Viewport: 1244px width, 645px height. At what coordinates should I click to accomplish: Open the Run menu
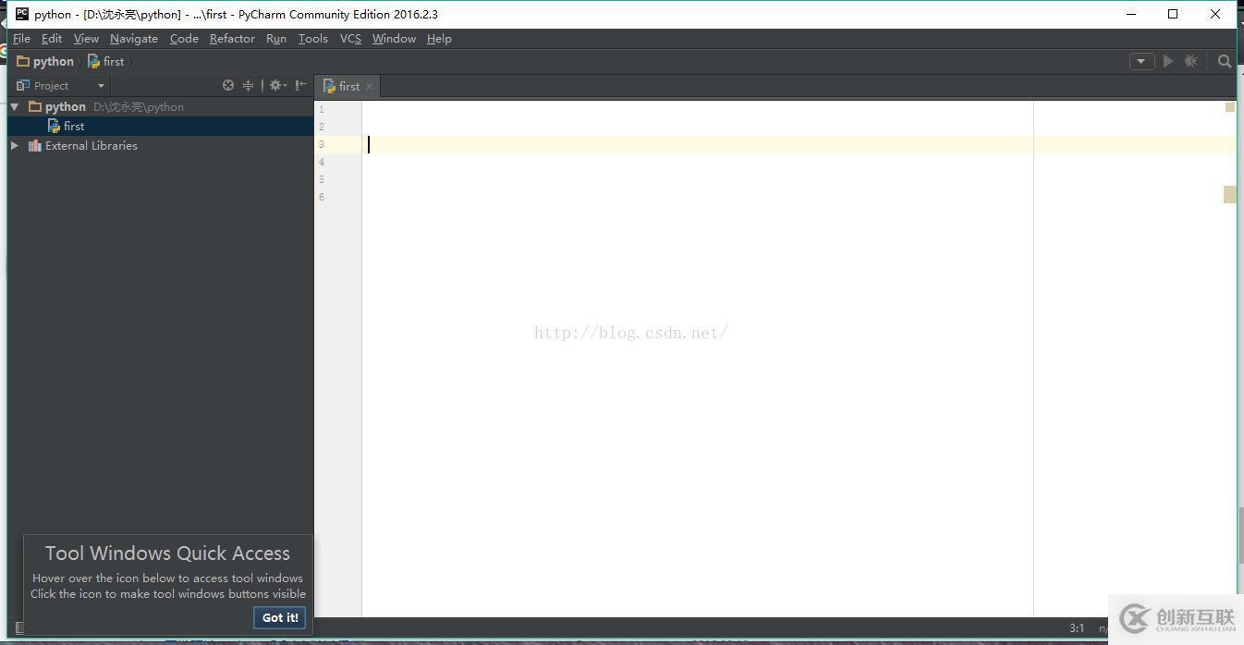(276, 39)
